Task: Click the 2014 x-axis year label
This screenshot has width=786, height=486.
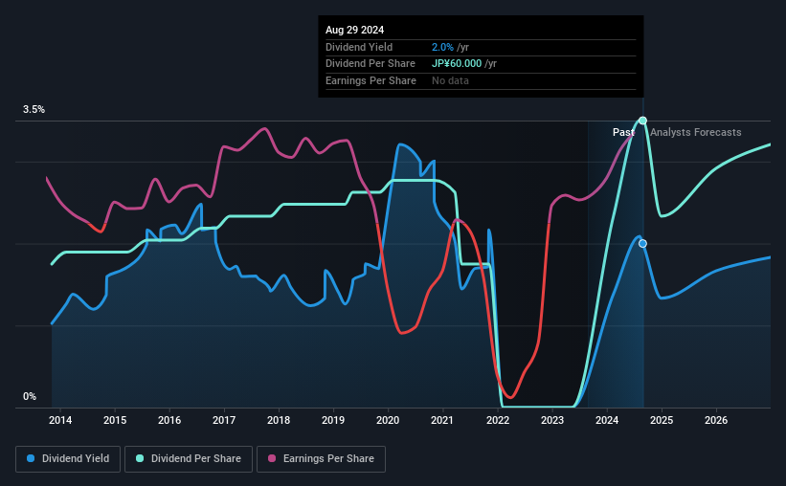Action: [60, 420]
